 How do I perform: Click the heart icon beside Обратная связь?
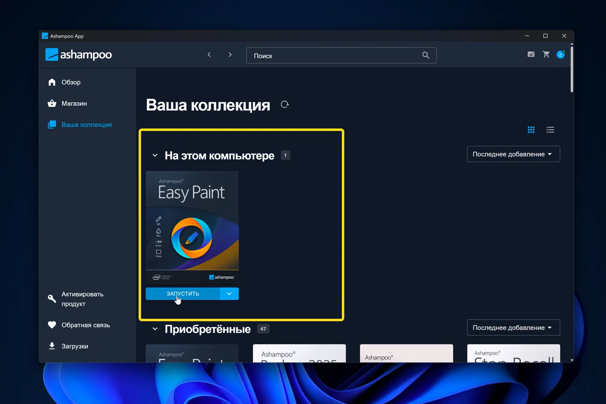point(52,325)
